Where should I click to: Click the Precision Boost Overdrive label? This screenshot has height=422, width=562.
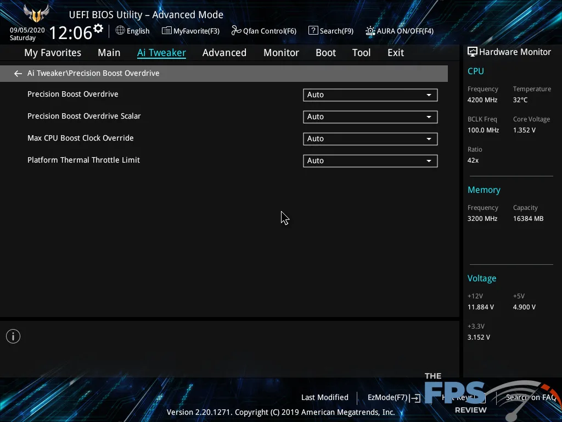[x=73, y=94]
